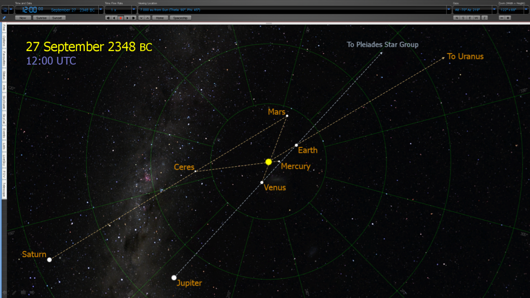530x298 pixels.
Task: Click the '27 September 2348 BC' heading
Action: (89, 47)
